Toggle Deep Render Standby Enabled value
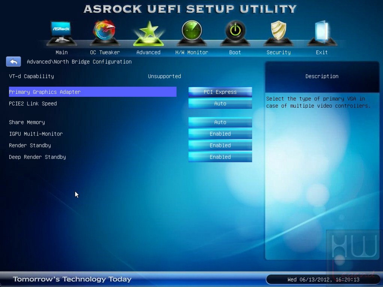This screenshot has width=383, height=287. [x=220, y=157]
